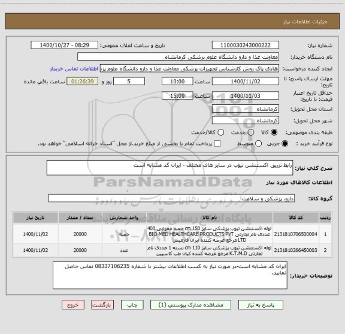
Task: Click the کد کالا column header
Action: click(x=296, y=218)
